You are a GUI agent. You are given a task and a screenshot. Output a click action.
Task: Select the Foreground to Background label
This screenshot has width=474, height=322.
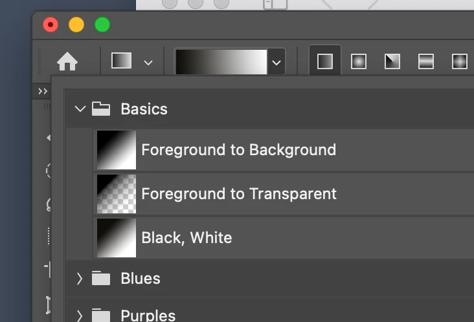coord(239,149)
